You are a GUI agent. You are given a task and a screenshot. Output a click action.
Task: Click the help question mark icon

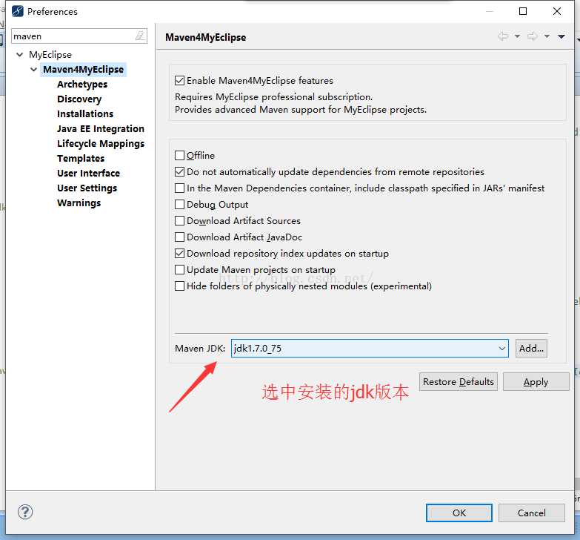(25, 513)
